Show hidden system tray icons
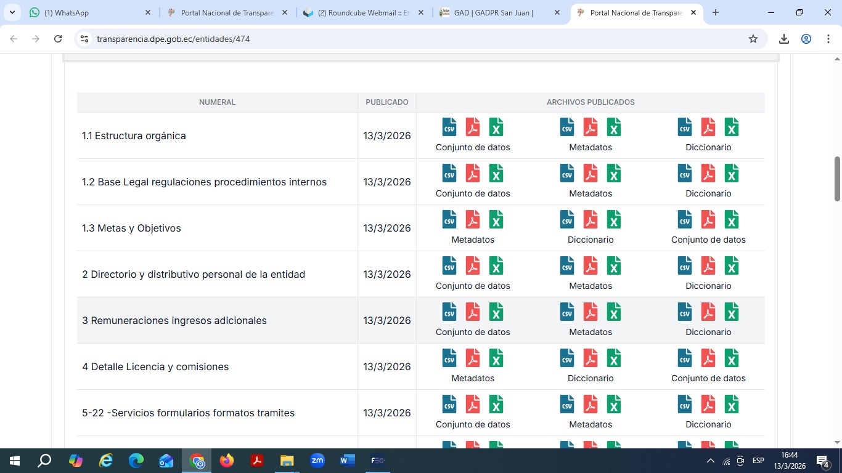 [x=711, y=461]
